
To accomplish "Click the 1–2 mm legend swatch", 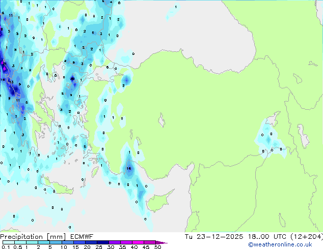I will click(x=32, y=242).
